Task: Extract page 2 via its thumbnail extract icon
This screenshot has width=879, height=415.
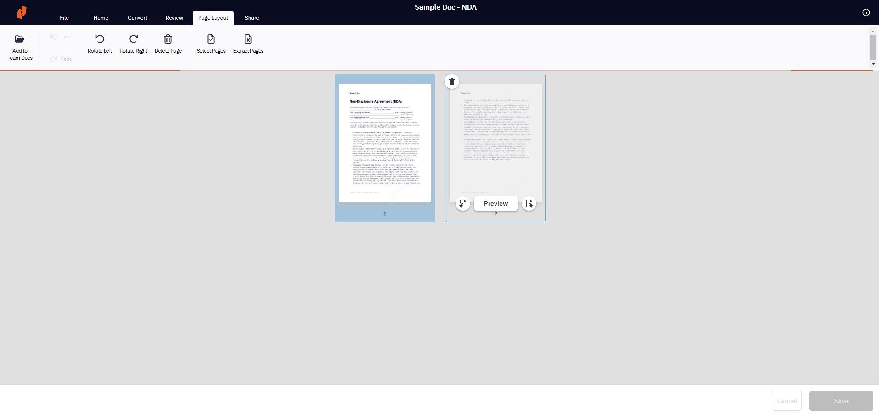Action: 529,203
